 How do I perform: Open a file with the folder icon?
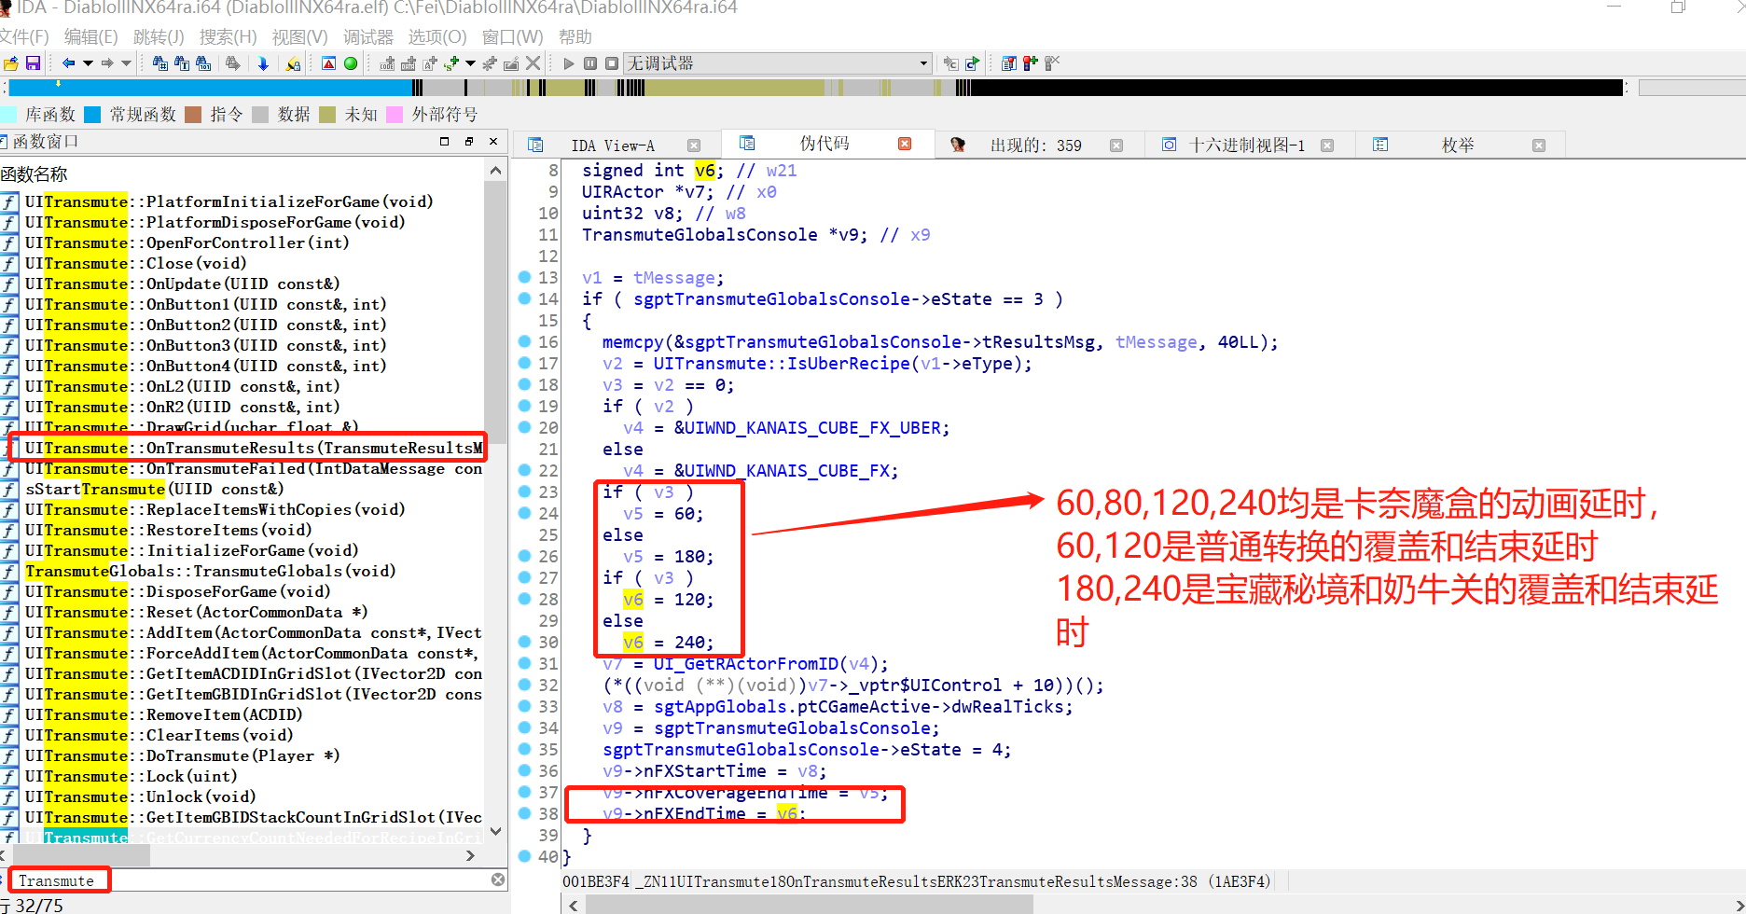pyautogui.click(x=11, y=63)
